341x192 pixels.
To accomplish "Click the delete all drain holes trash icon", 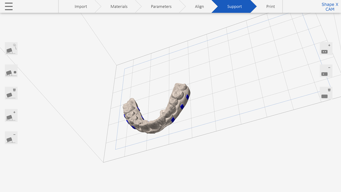I will [x=326, y=93].
